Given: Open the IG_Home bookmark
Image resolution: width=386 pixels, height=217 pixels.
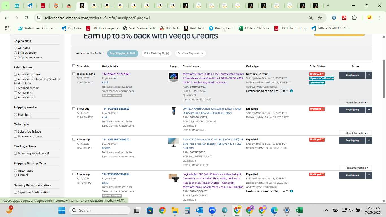Looking at the screenshot, I should [72, 28].
